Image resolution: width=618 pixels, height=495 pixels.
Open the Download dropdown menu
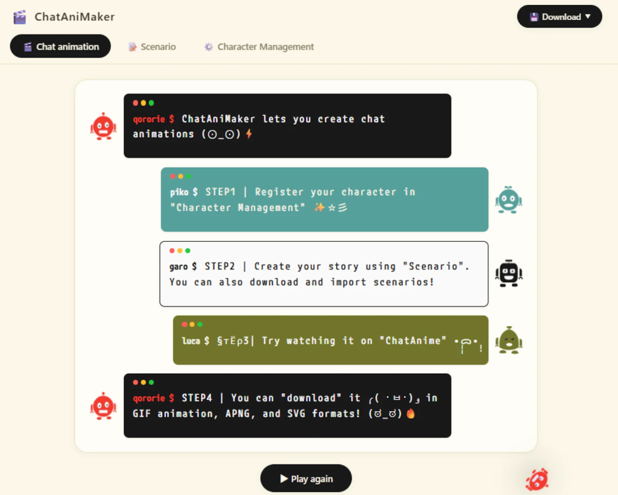[x=559, y=17]
